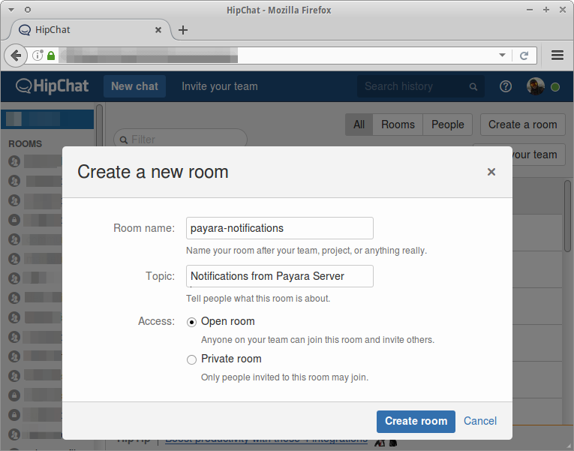This screenshot has height=451, width=574.
Task: Focus the Filter search field
Action: [x=180, y=139]
